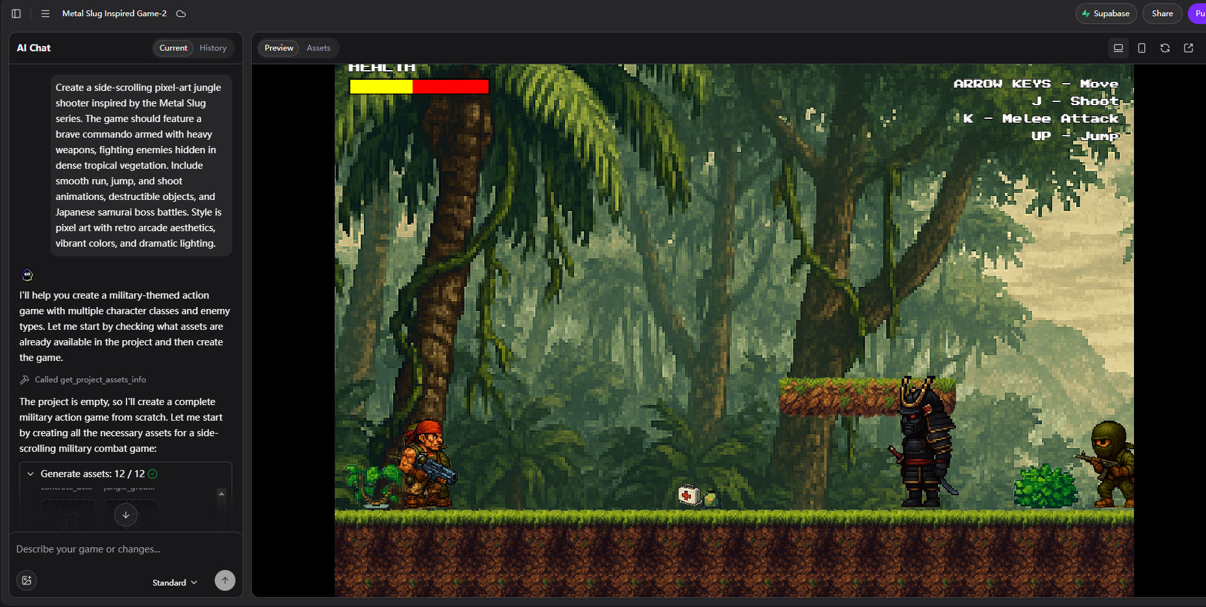Attach an image to the chat

point(27,580)
